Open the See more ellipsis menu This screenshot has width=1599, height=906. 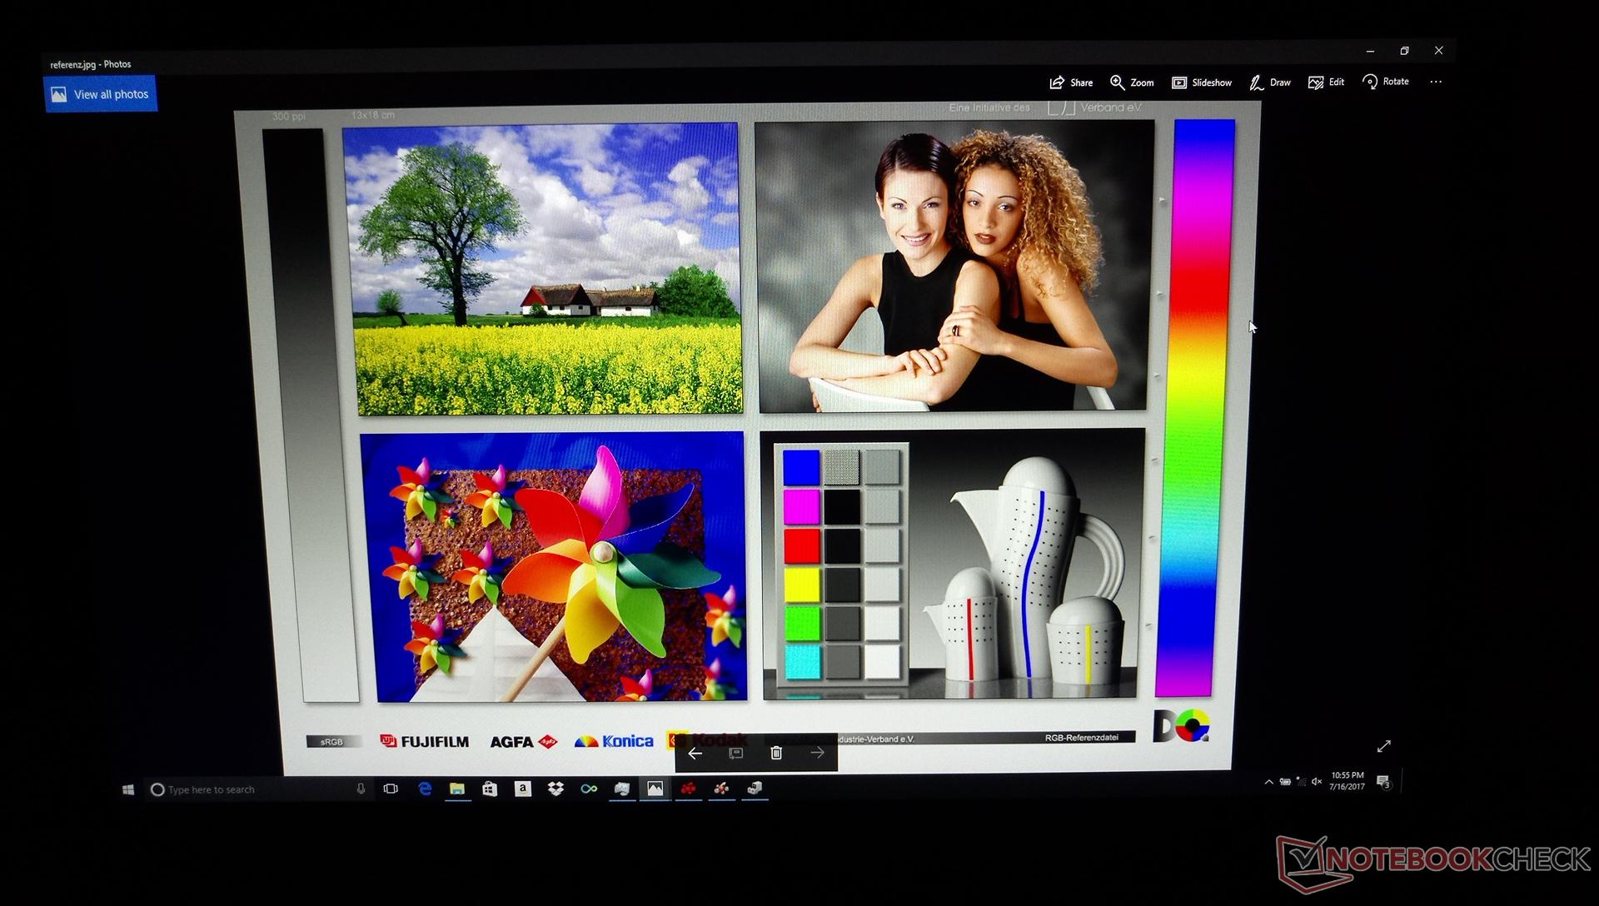tap(1436, 82)
